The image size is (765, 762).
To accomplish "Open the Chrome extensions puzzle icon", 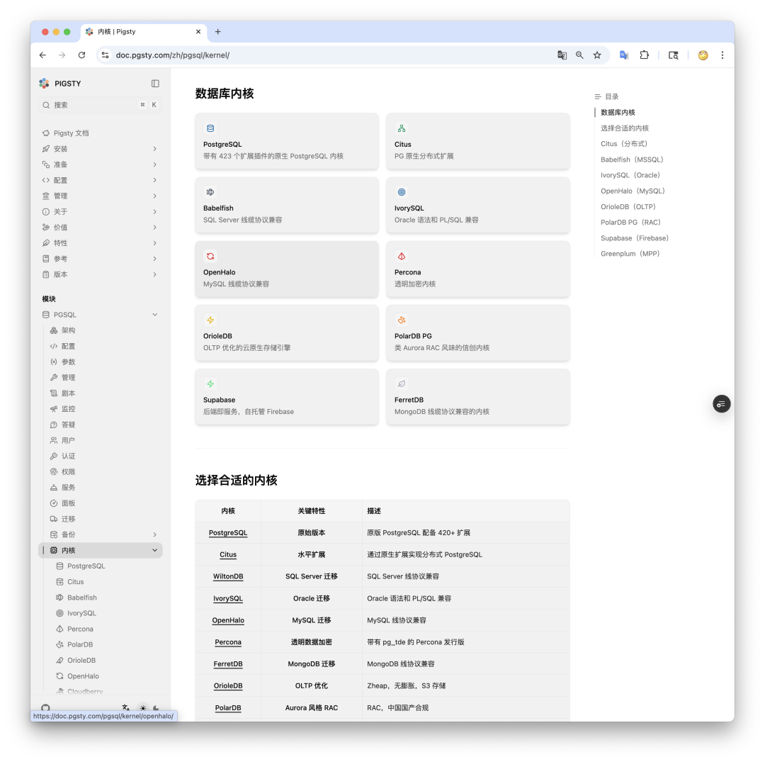I will [645, 55].
